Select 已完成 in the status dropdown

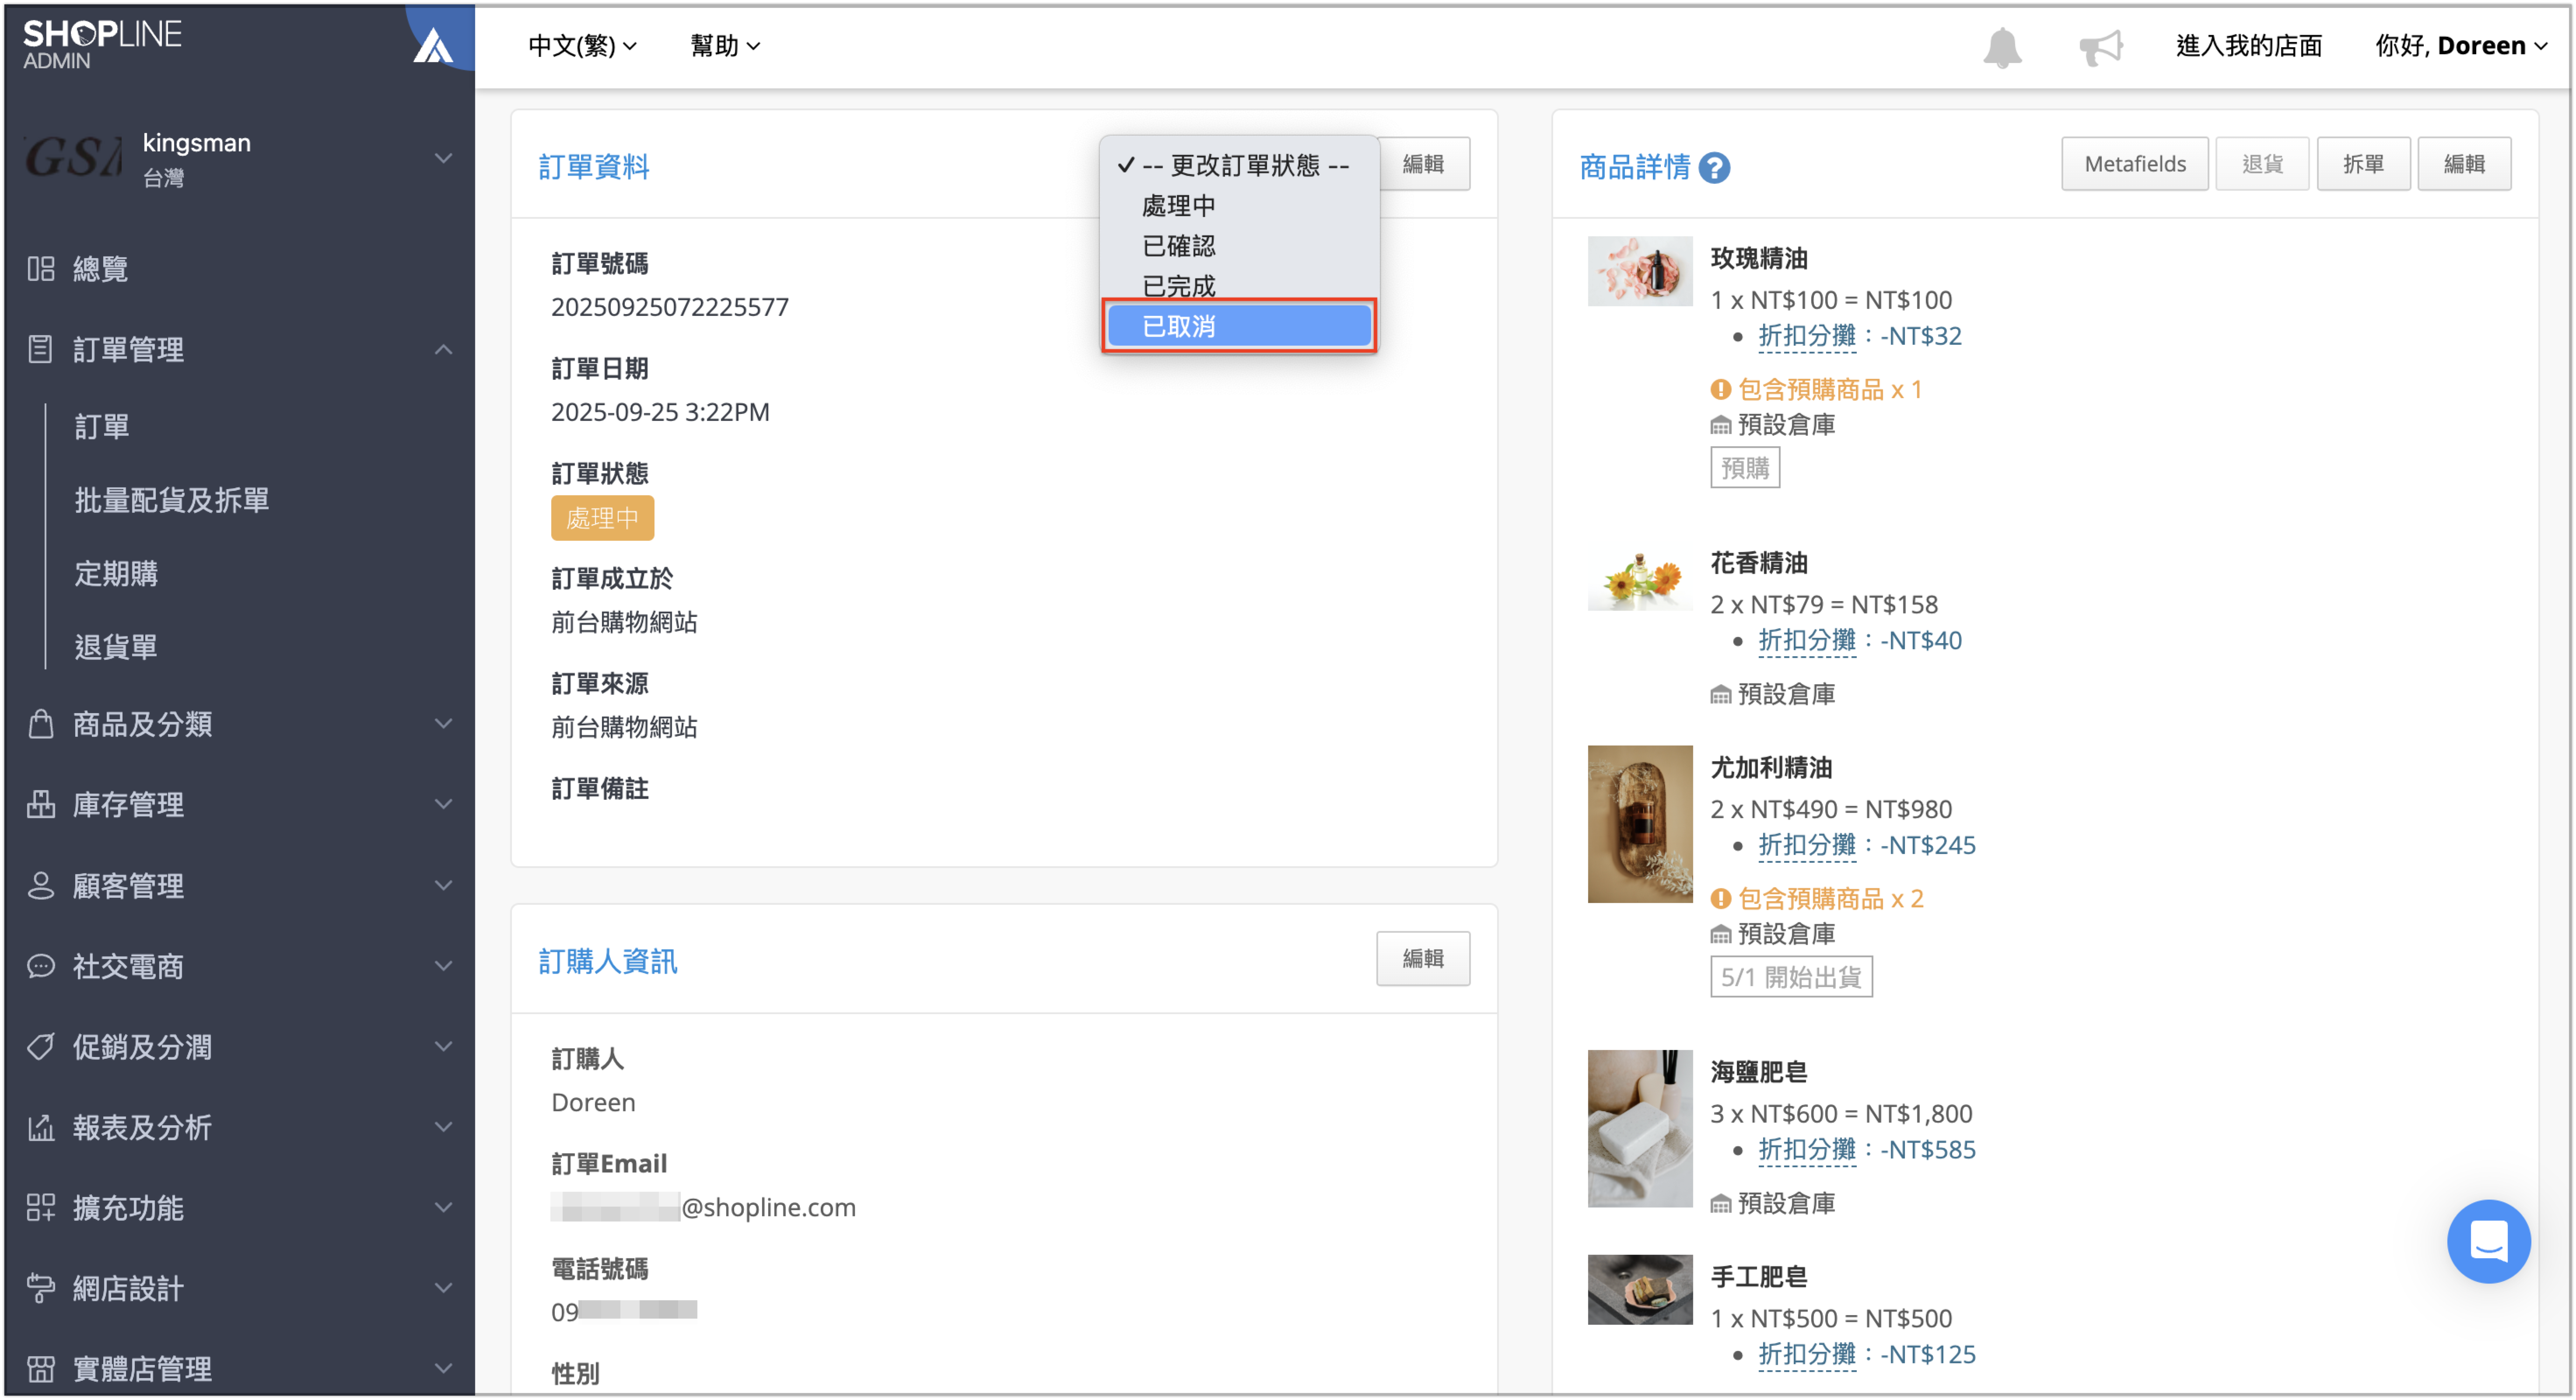pyautogui.click(x=1239, y=286)
